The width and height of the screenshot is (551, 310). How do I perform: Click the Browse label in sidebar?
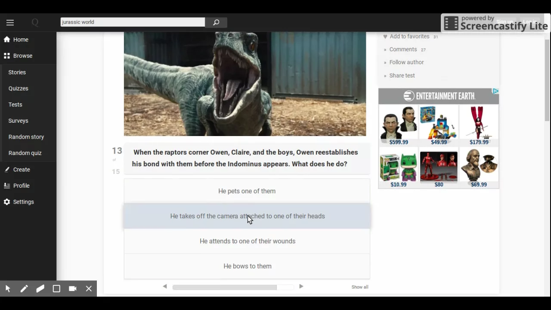coord(23,56)
